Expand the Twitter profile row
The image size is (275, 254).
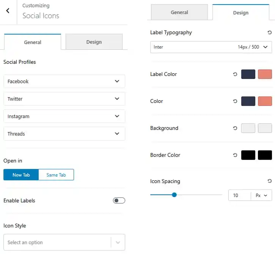pyautogui.click(x=64, y=99)
